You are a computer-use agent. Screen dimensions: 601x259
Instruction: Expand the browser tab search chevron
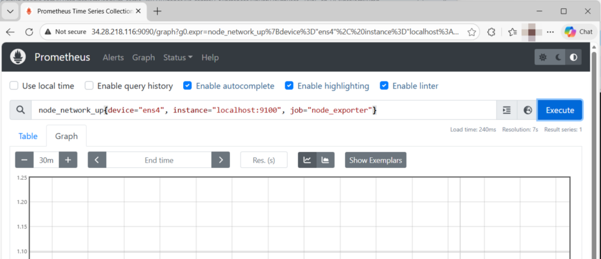pos(11,11)
